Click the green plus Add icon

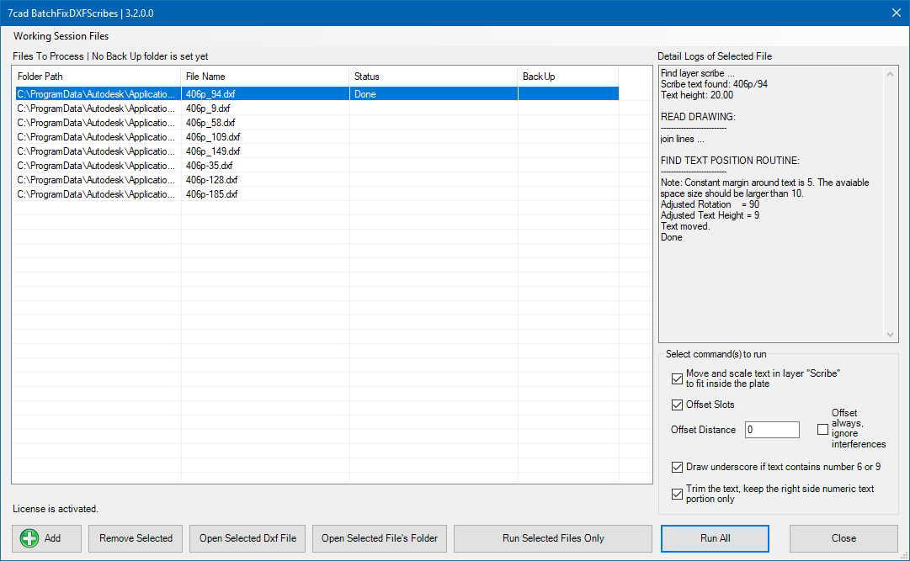[x=30, y=538]
